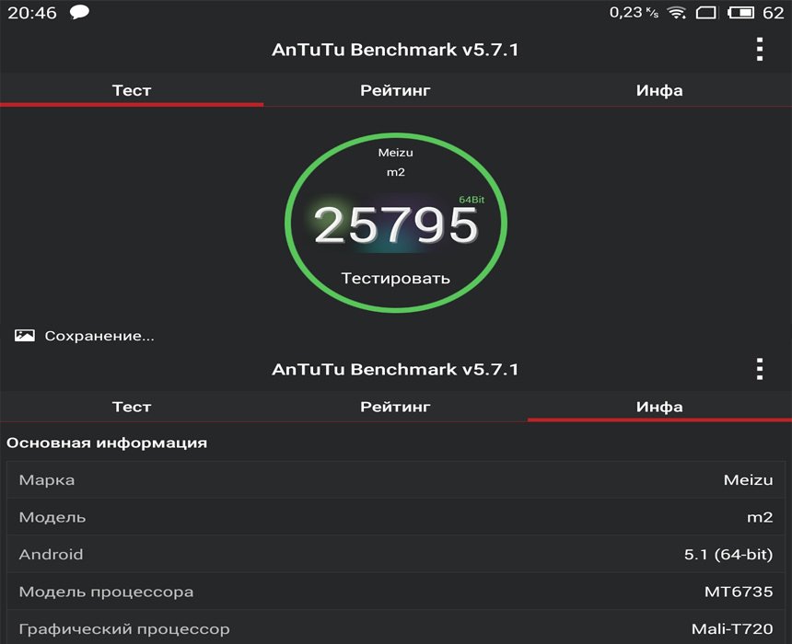This screenshot has height=644, width=792.
Task: Tap the Mali-T720 GPU value
Action: [732, 629]
